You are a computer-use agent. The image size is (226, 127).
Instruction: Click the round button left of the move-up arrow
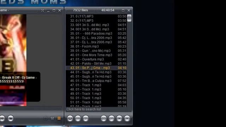point(112,119)
